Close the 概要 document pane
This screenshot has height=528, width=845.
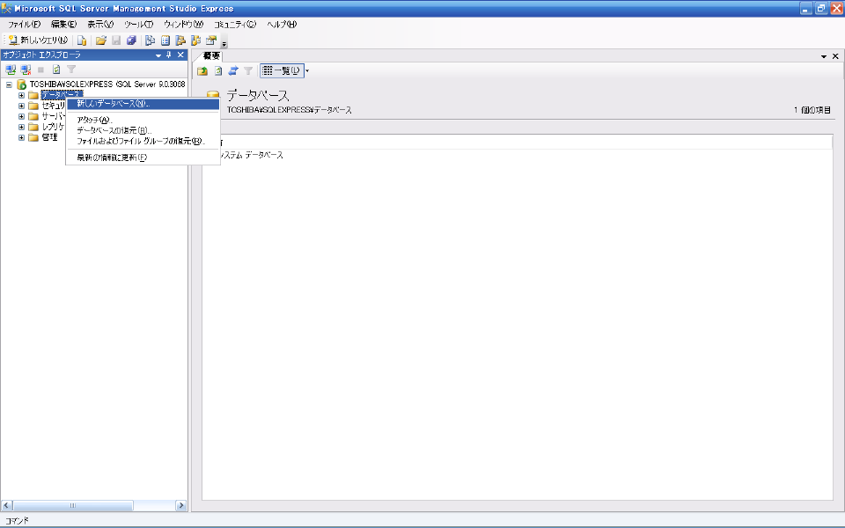click(835, 56)
